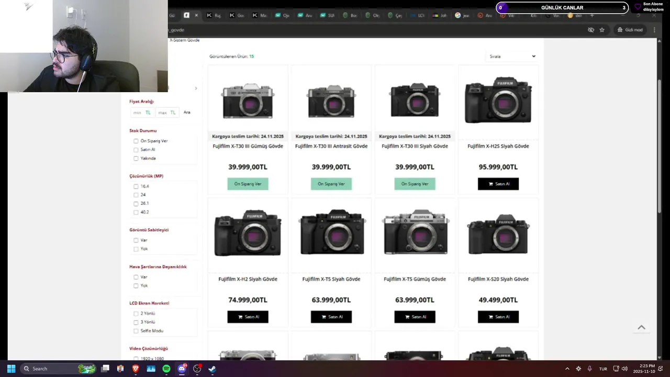Click the min price input field
Viewport: 670px width, 377px height.
141,113
